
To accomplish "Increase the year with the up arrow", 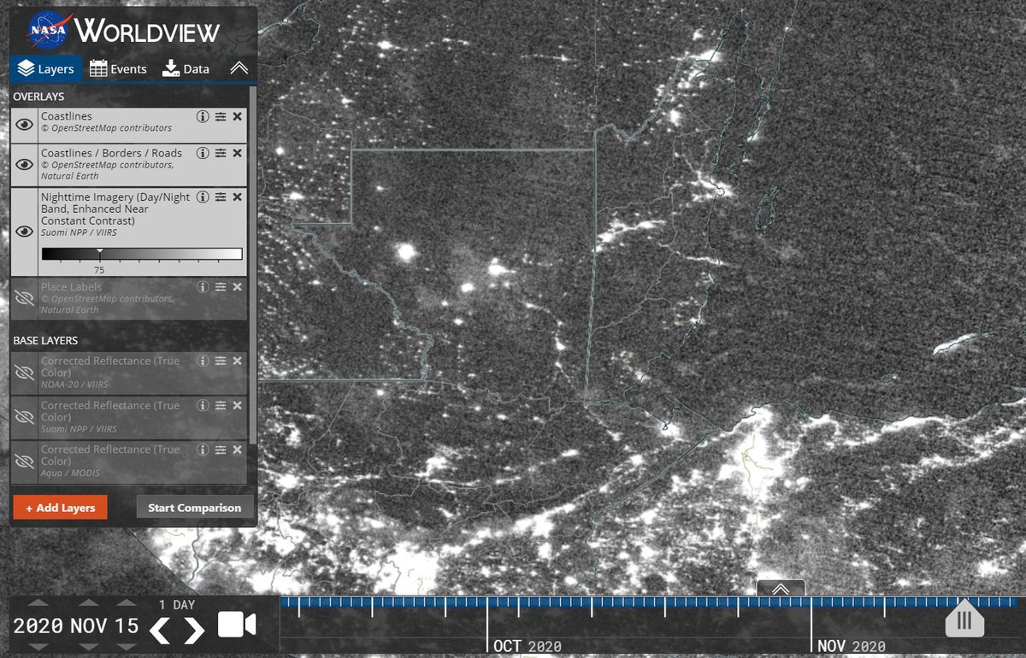I will click(38, 604).
